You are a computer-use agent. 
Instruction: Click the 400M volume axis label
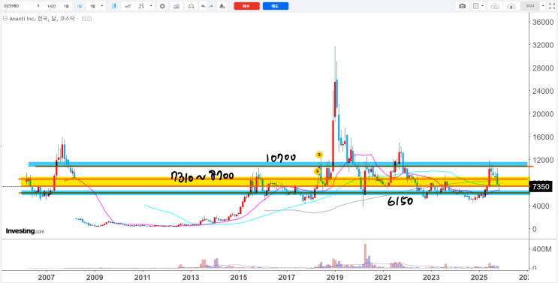pyautogui.click(x=542, y=249)
